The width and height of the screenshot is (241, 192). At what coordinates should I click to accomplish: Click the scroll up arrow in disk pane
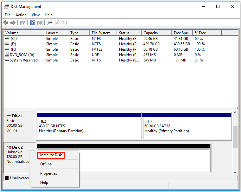(x=235, y=112)
